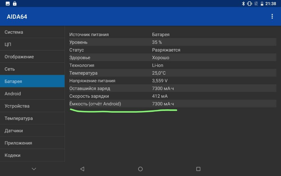Open the Температура sidebar section
This screenshot has width=281, height=176.
pos(32,118)
